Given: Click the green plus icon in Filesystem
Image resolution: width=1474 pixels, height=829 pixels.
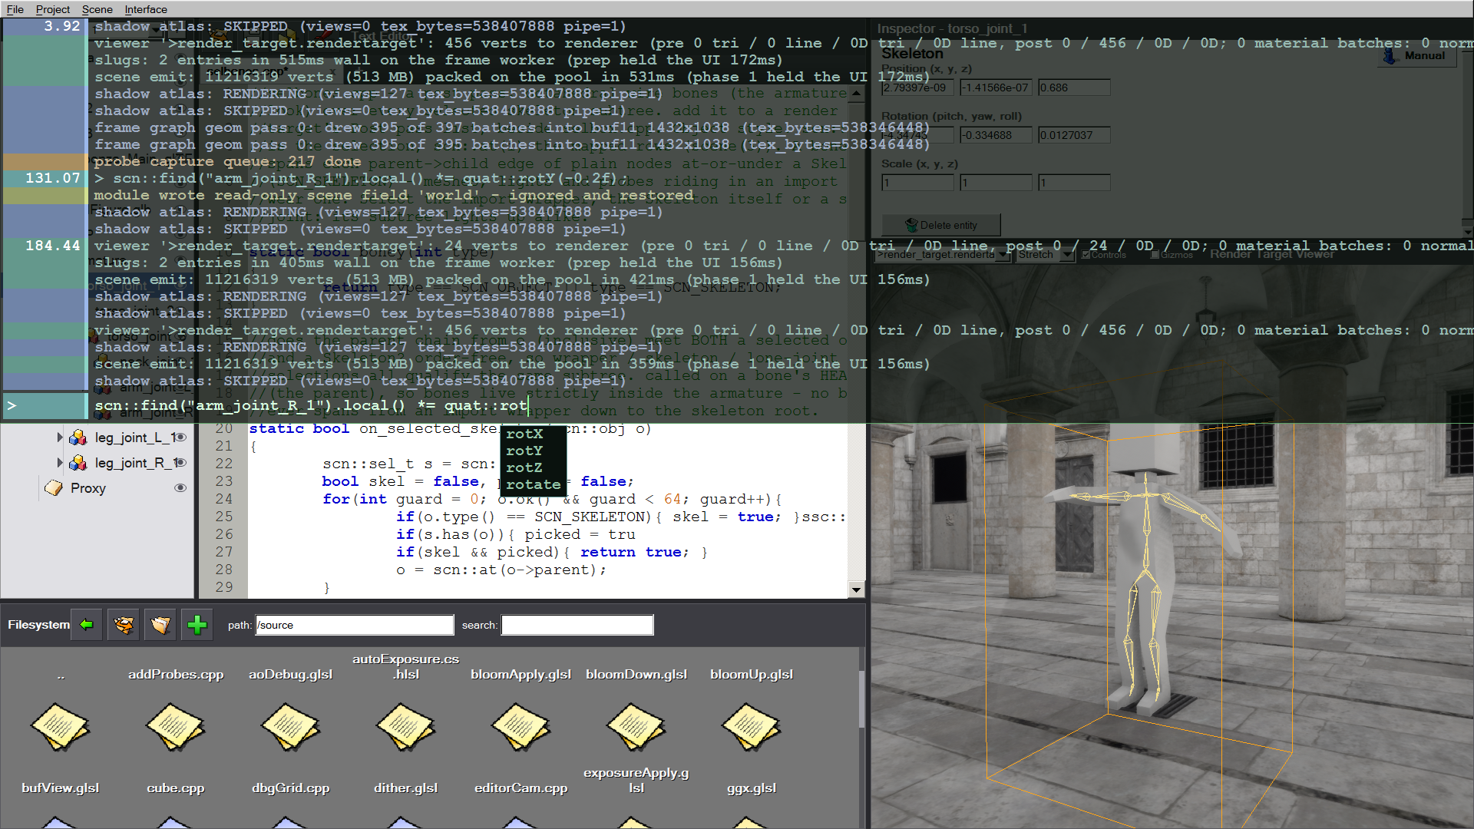Looking at the screenshot, I should (x=197, y=625).
